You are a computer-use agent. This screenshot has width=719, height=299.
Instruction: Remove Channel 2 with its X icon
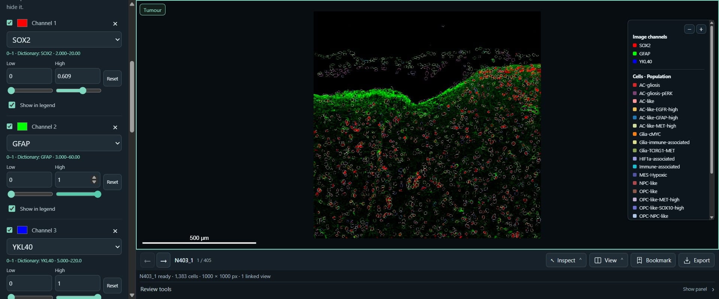coord(115,127)
